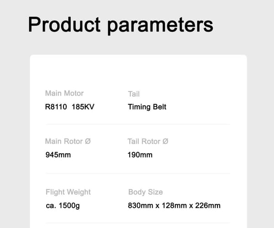Click the ca. 1500g weight value
This screenshot has width=274, height=228.
pyautogui.click(x=63, y=206)
